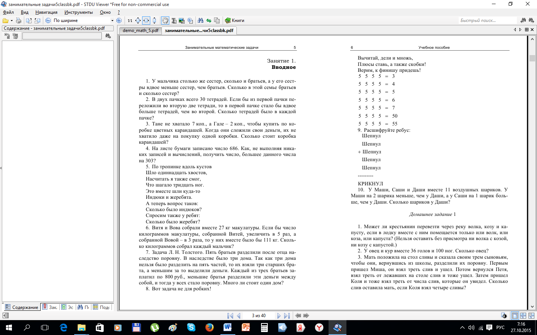Open the Навигация menu

46,12
